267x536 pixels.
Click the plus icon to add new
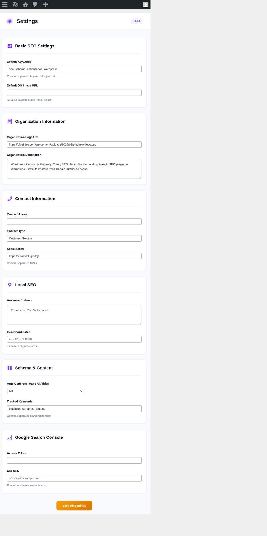[46, 4]
